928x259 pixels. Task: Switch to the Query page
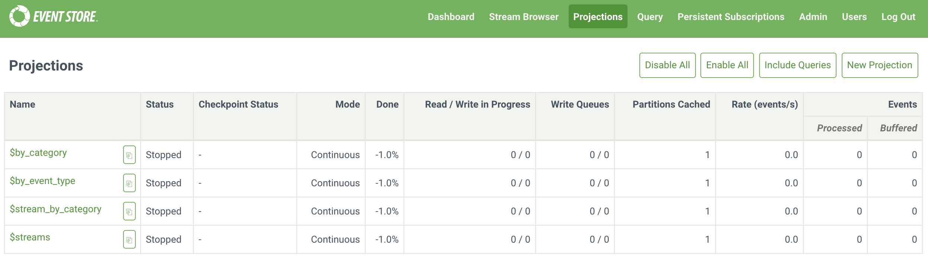(649, 17)
